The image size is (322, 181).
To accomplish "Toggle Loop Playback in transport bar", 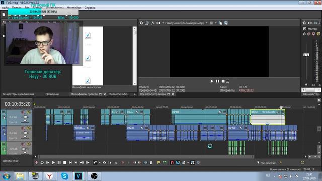I will pos(42,163).
